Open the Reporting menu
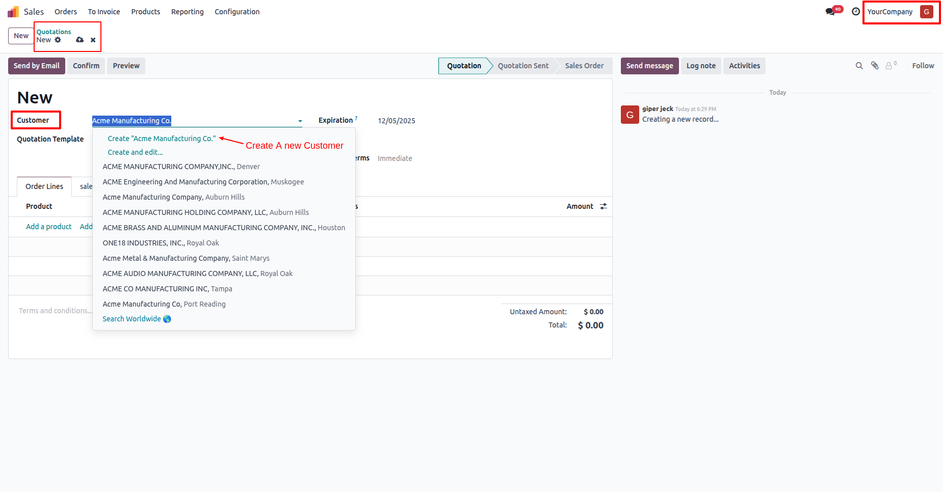This screenshot has height=492, width=943. (x=188, y=12)
